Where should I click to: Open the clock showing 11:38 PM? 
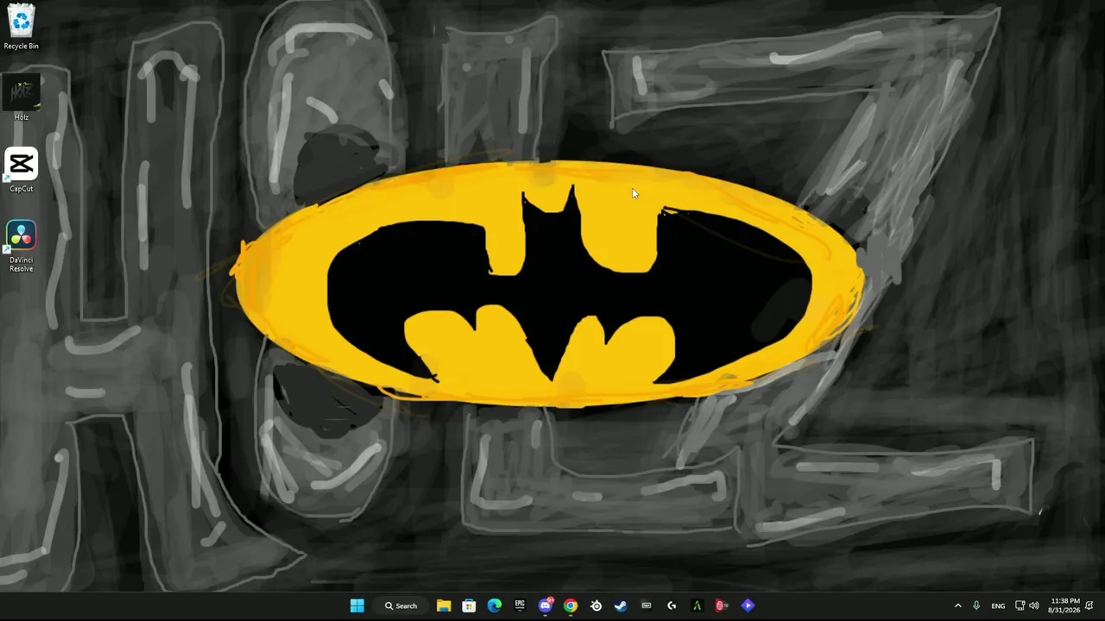click(1064, 605)
